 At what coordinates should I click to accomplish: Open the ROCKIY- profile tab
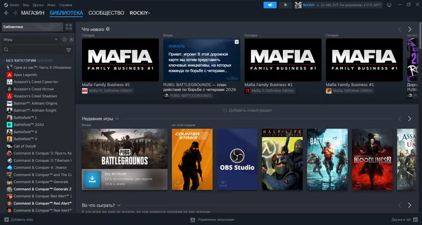(x=140, y=13)
